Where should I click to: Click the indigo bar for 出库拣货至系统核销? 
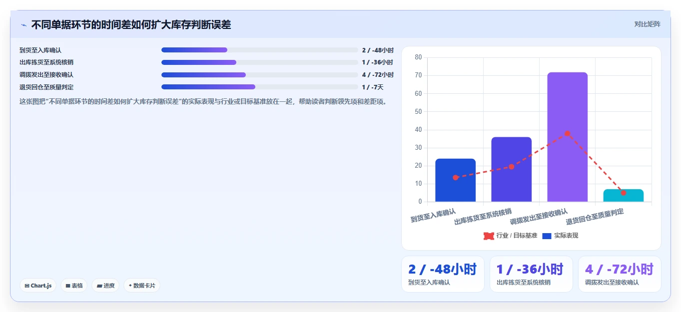511,169
